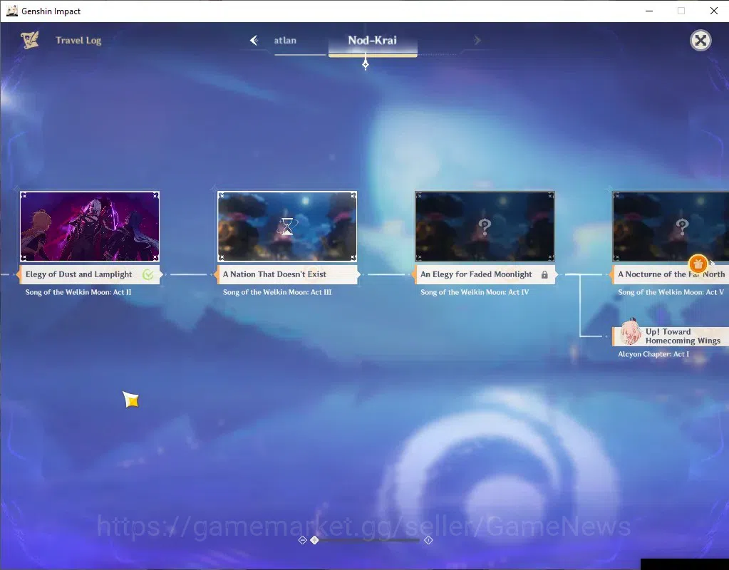Screen dimensions: 729x570
Task: Close the Travel Log with the X button
Action: (700, 41)
